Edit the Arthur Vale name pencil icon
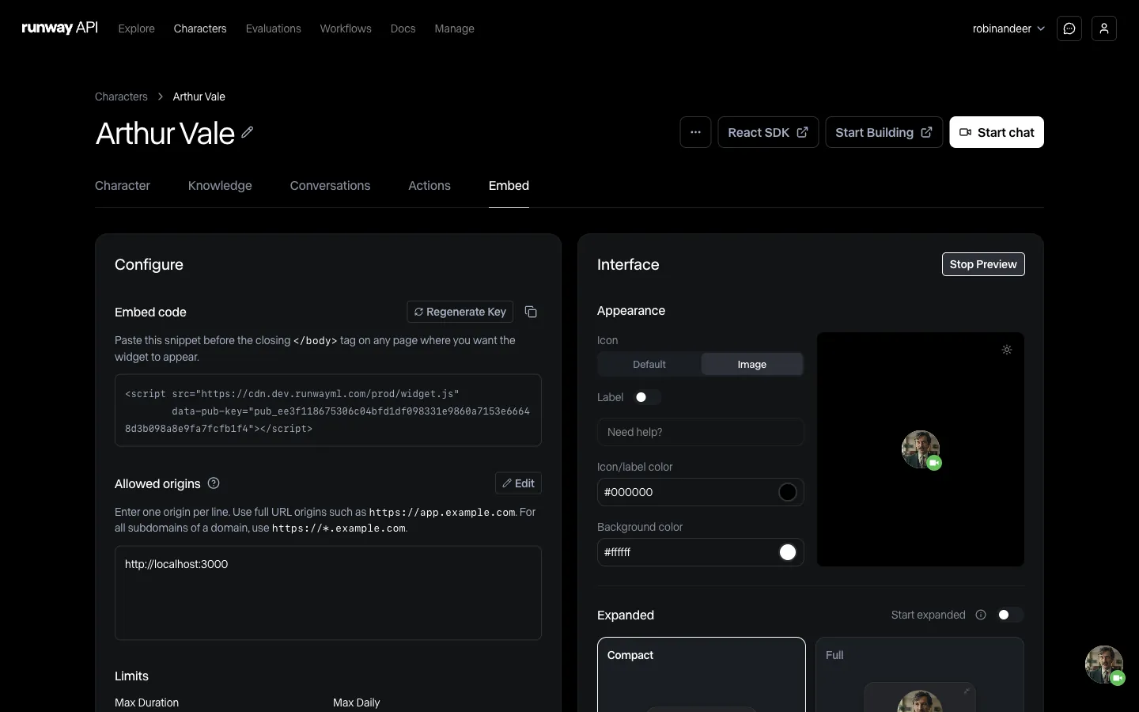Screen dimensions: 1139x712 coord(248,132)
